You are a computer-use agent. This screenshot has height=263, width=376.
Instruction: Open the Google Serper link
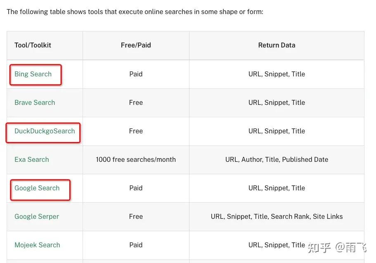click(x=37, y=217)
